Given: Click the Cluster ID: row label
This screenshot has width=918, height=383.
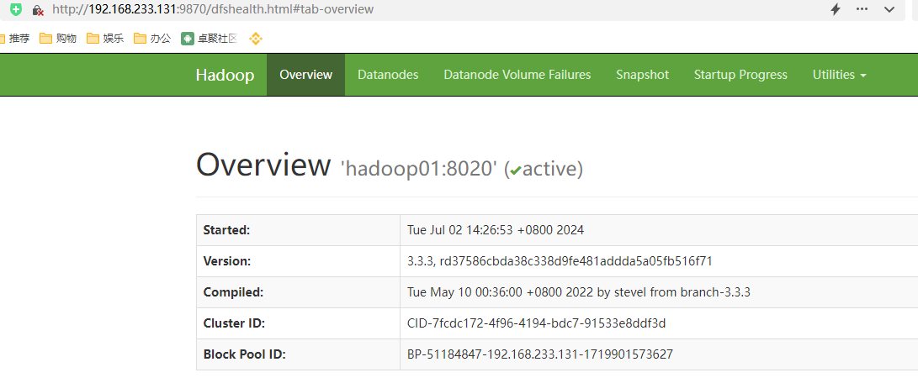Looking at the screenshot, I should tap(232, 323).
